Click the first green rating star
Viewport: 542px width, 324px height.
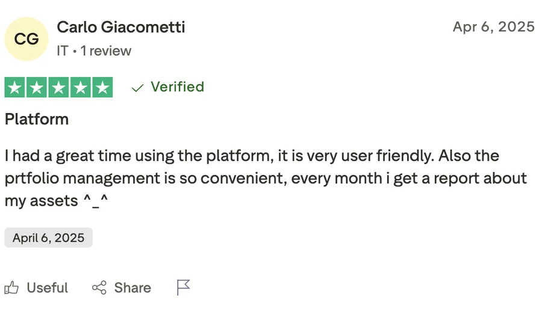[15, 88]
